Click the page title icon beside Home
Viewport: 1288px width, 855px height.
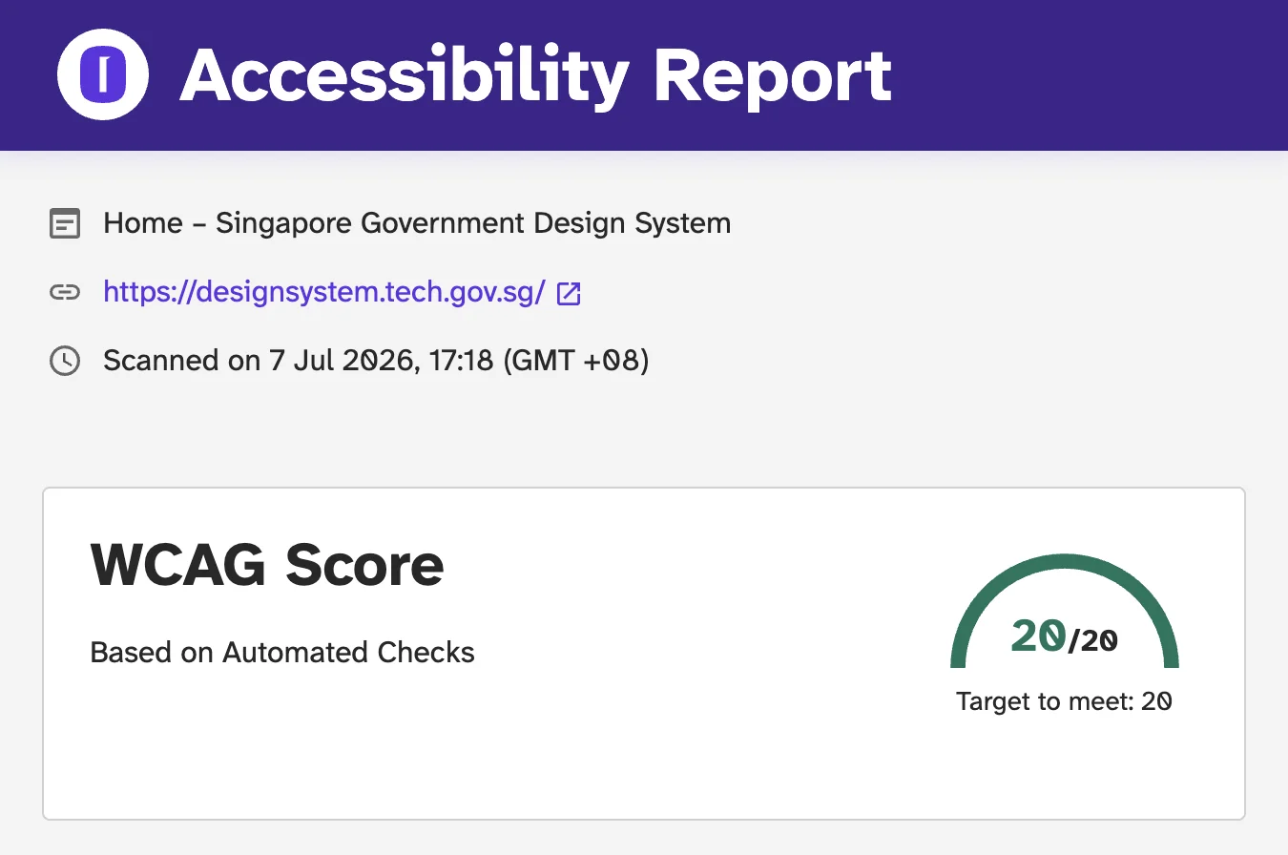click(x=65, y=224)
